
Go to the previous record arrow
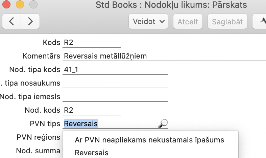[x=12, y=22]
